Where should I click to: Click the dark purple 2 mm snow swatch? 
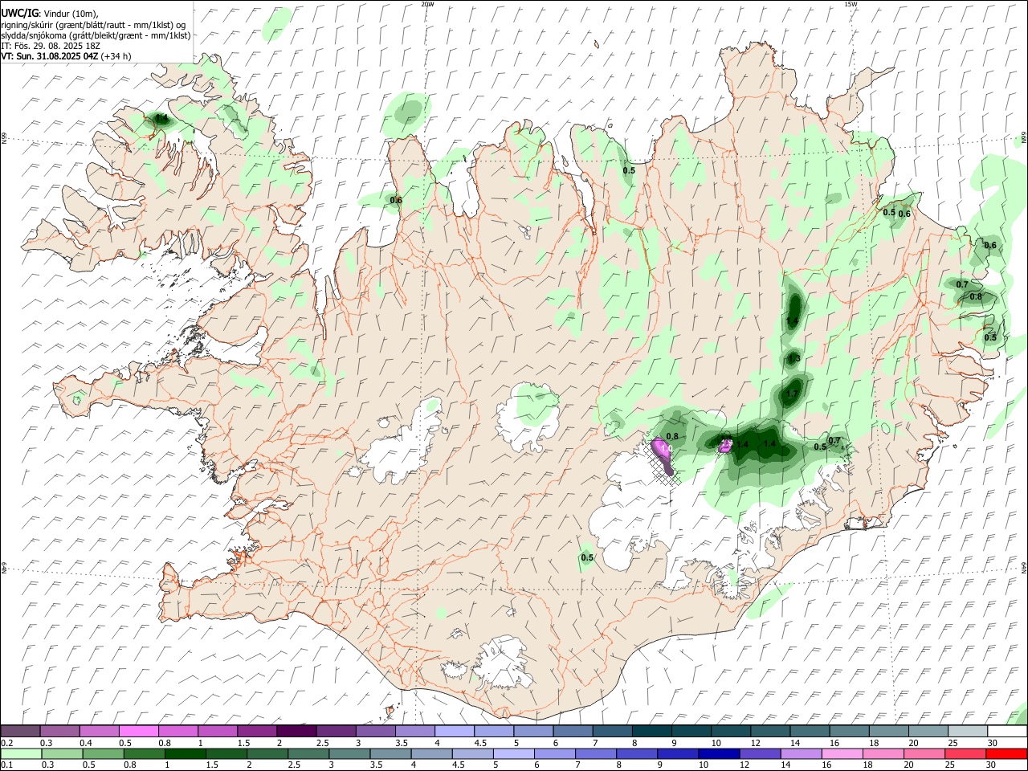[x=296, y=731]
